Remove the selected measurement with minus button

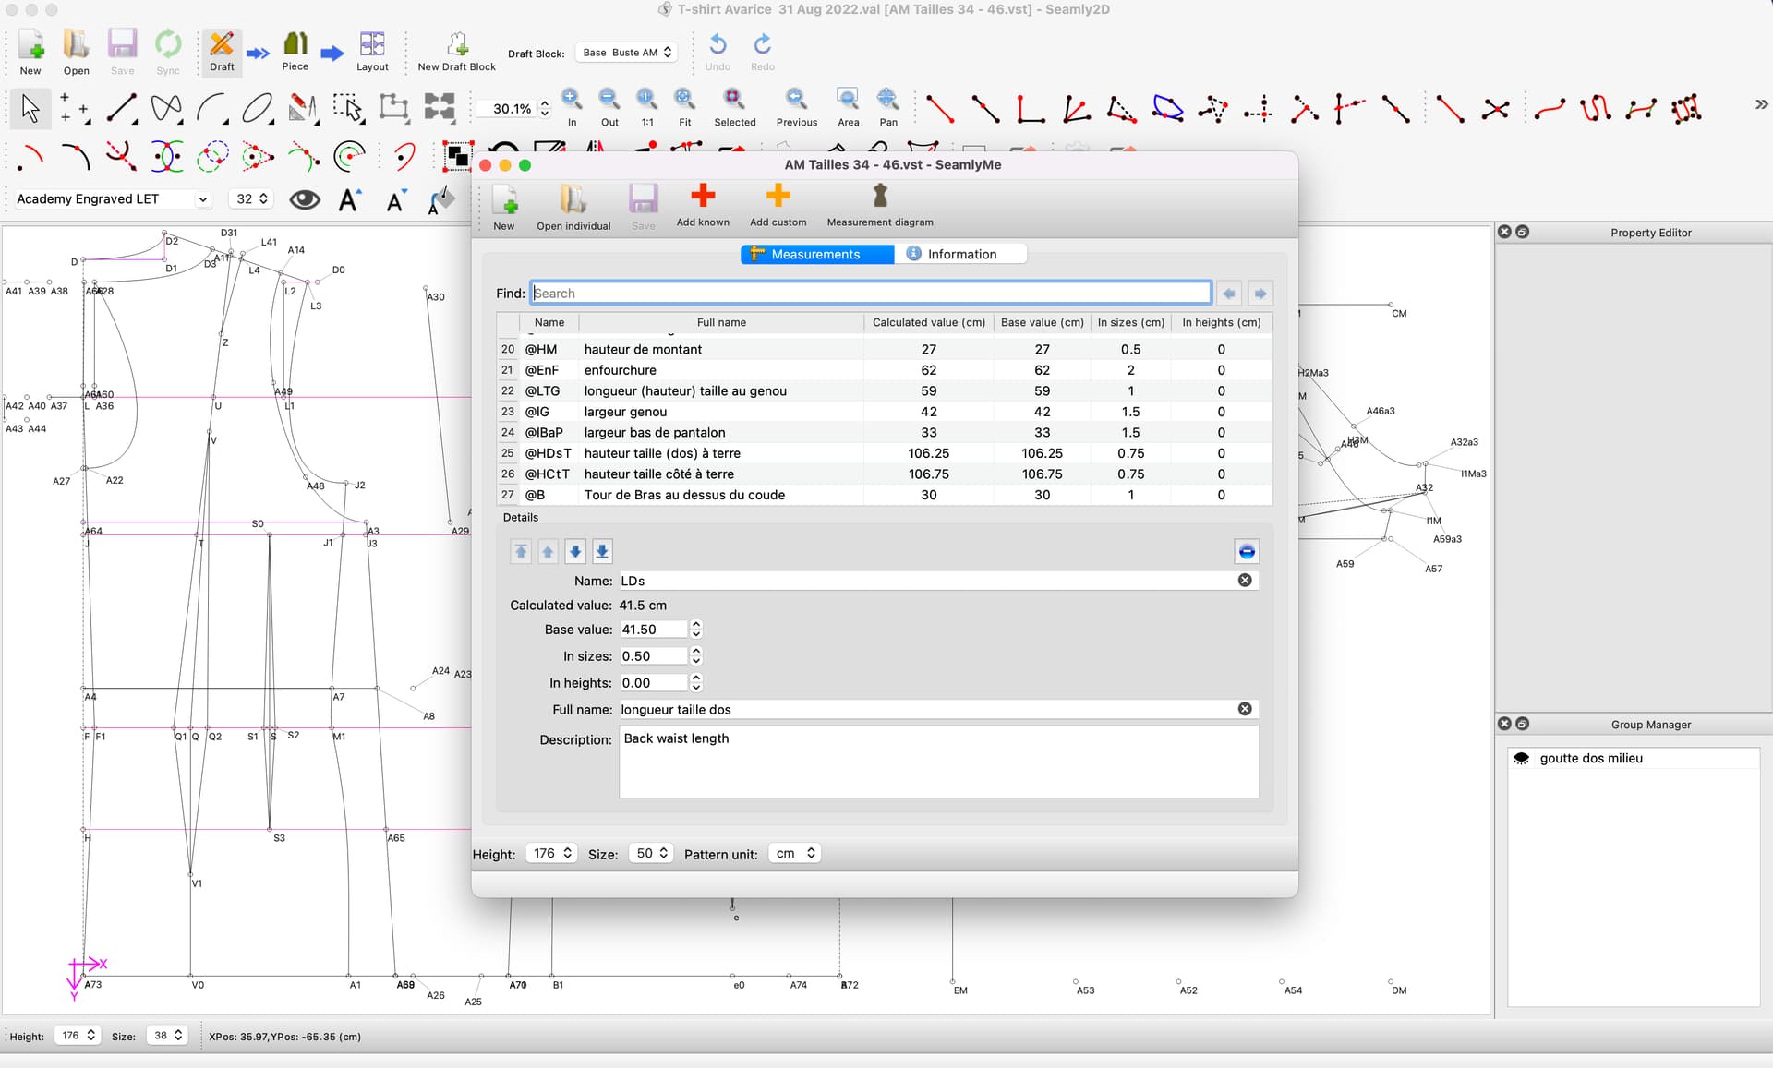1247,552
